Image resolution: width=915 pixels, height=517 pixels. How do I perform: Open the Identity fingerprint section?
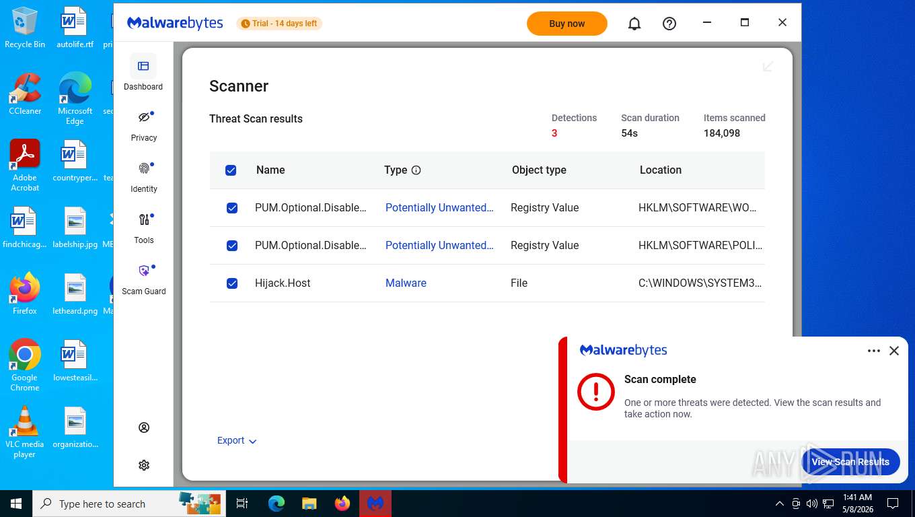[144, 176]
